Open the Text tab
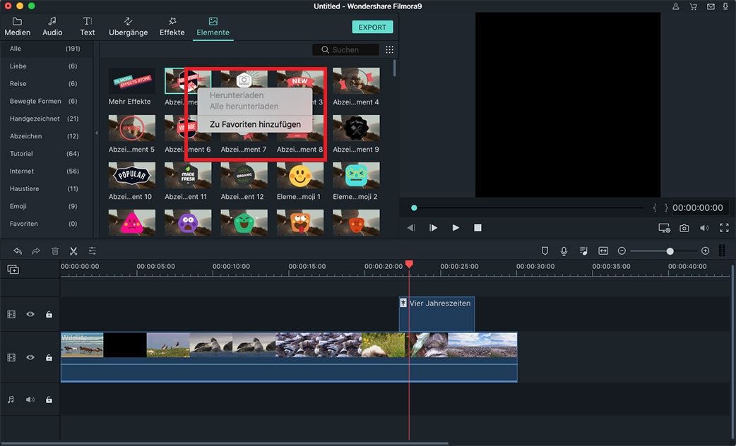 [x=88, y=27]
